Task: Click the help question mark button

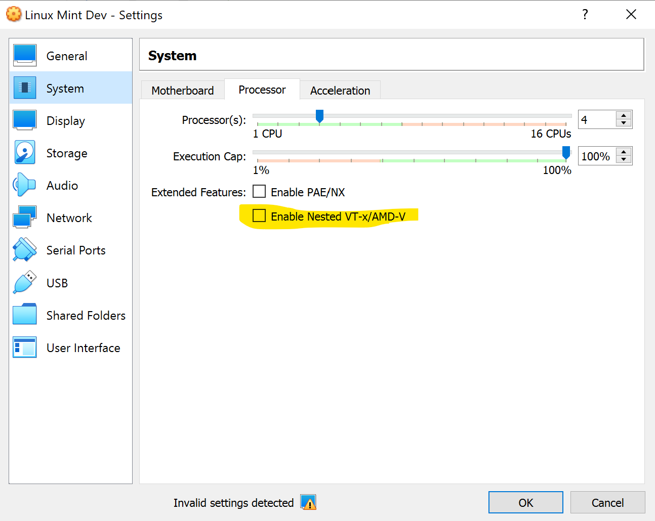Action: pyautogui.click(x=585, y=14)
